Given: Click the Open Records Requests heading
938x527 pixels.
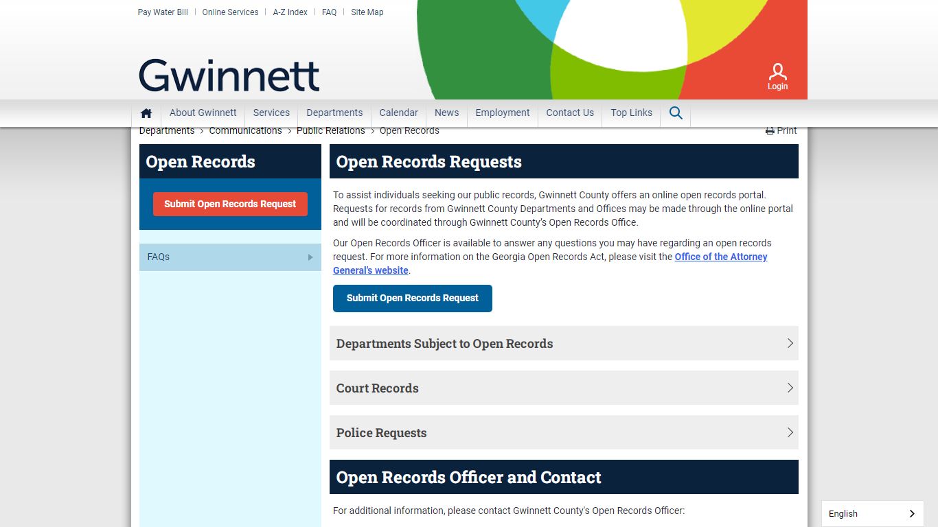Looking at the screenshot, I should click(429, 162).
